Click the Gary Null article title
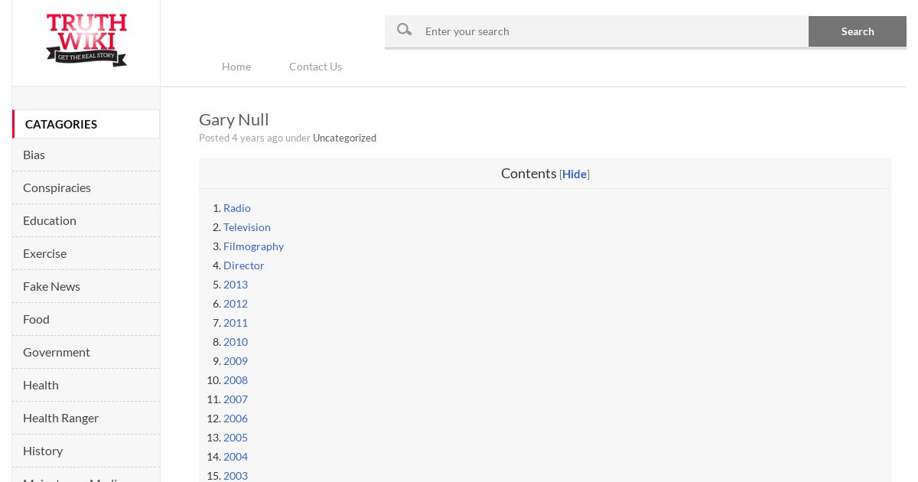Screen dimensions: 918x482 (234, 119)
